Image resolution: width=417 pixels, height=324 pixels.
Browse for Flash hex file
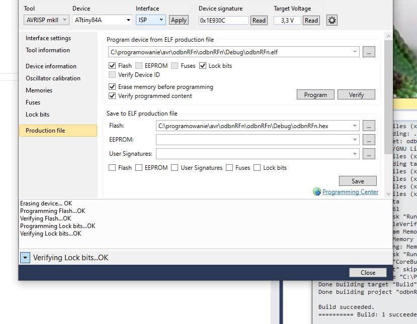(x=369, y=126)
